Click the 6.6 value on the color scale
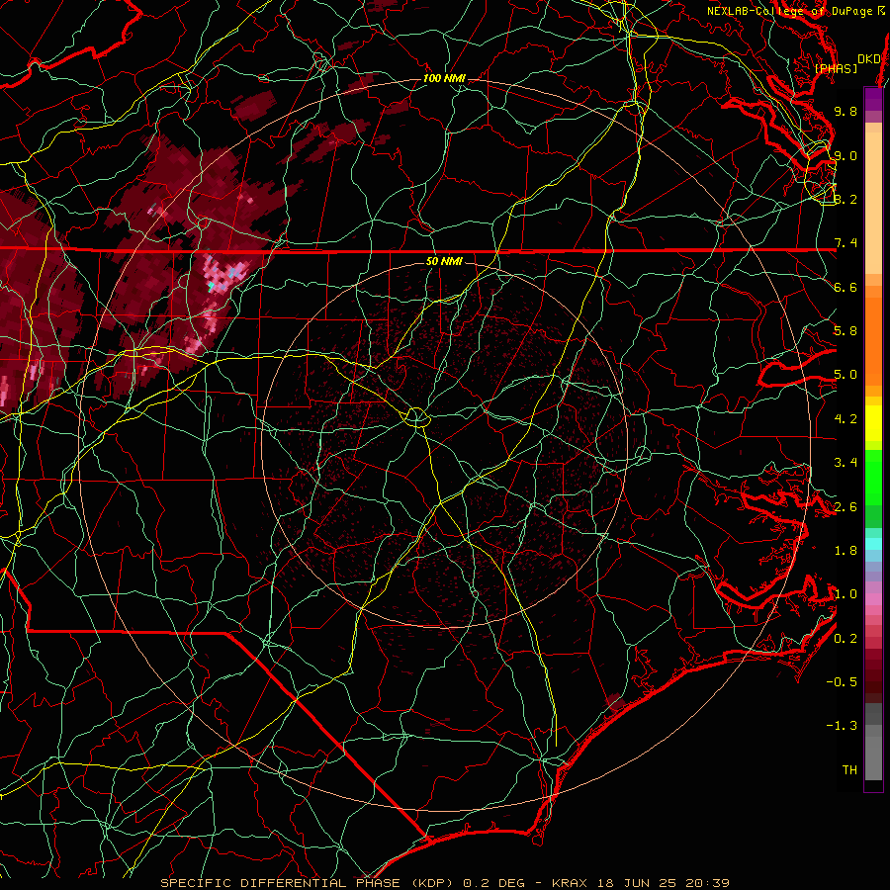The width and height of the screenshot is (890, 890). point(845,287)
